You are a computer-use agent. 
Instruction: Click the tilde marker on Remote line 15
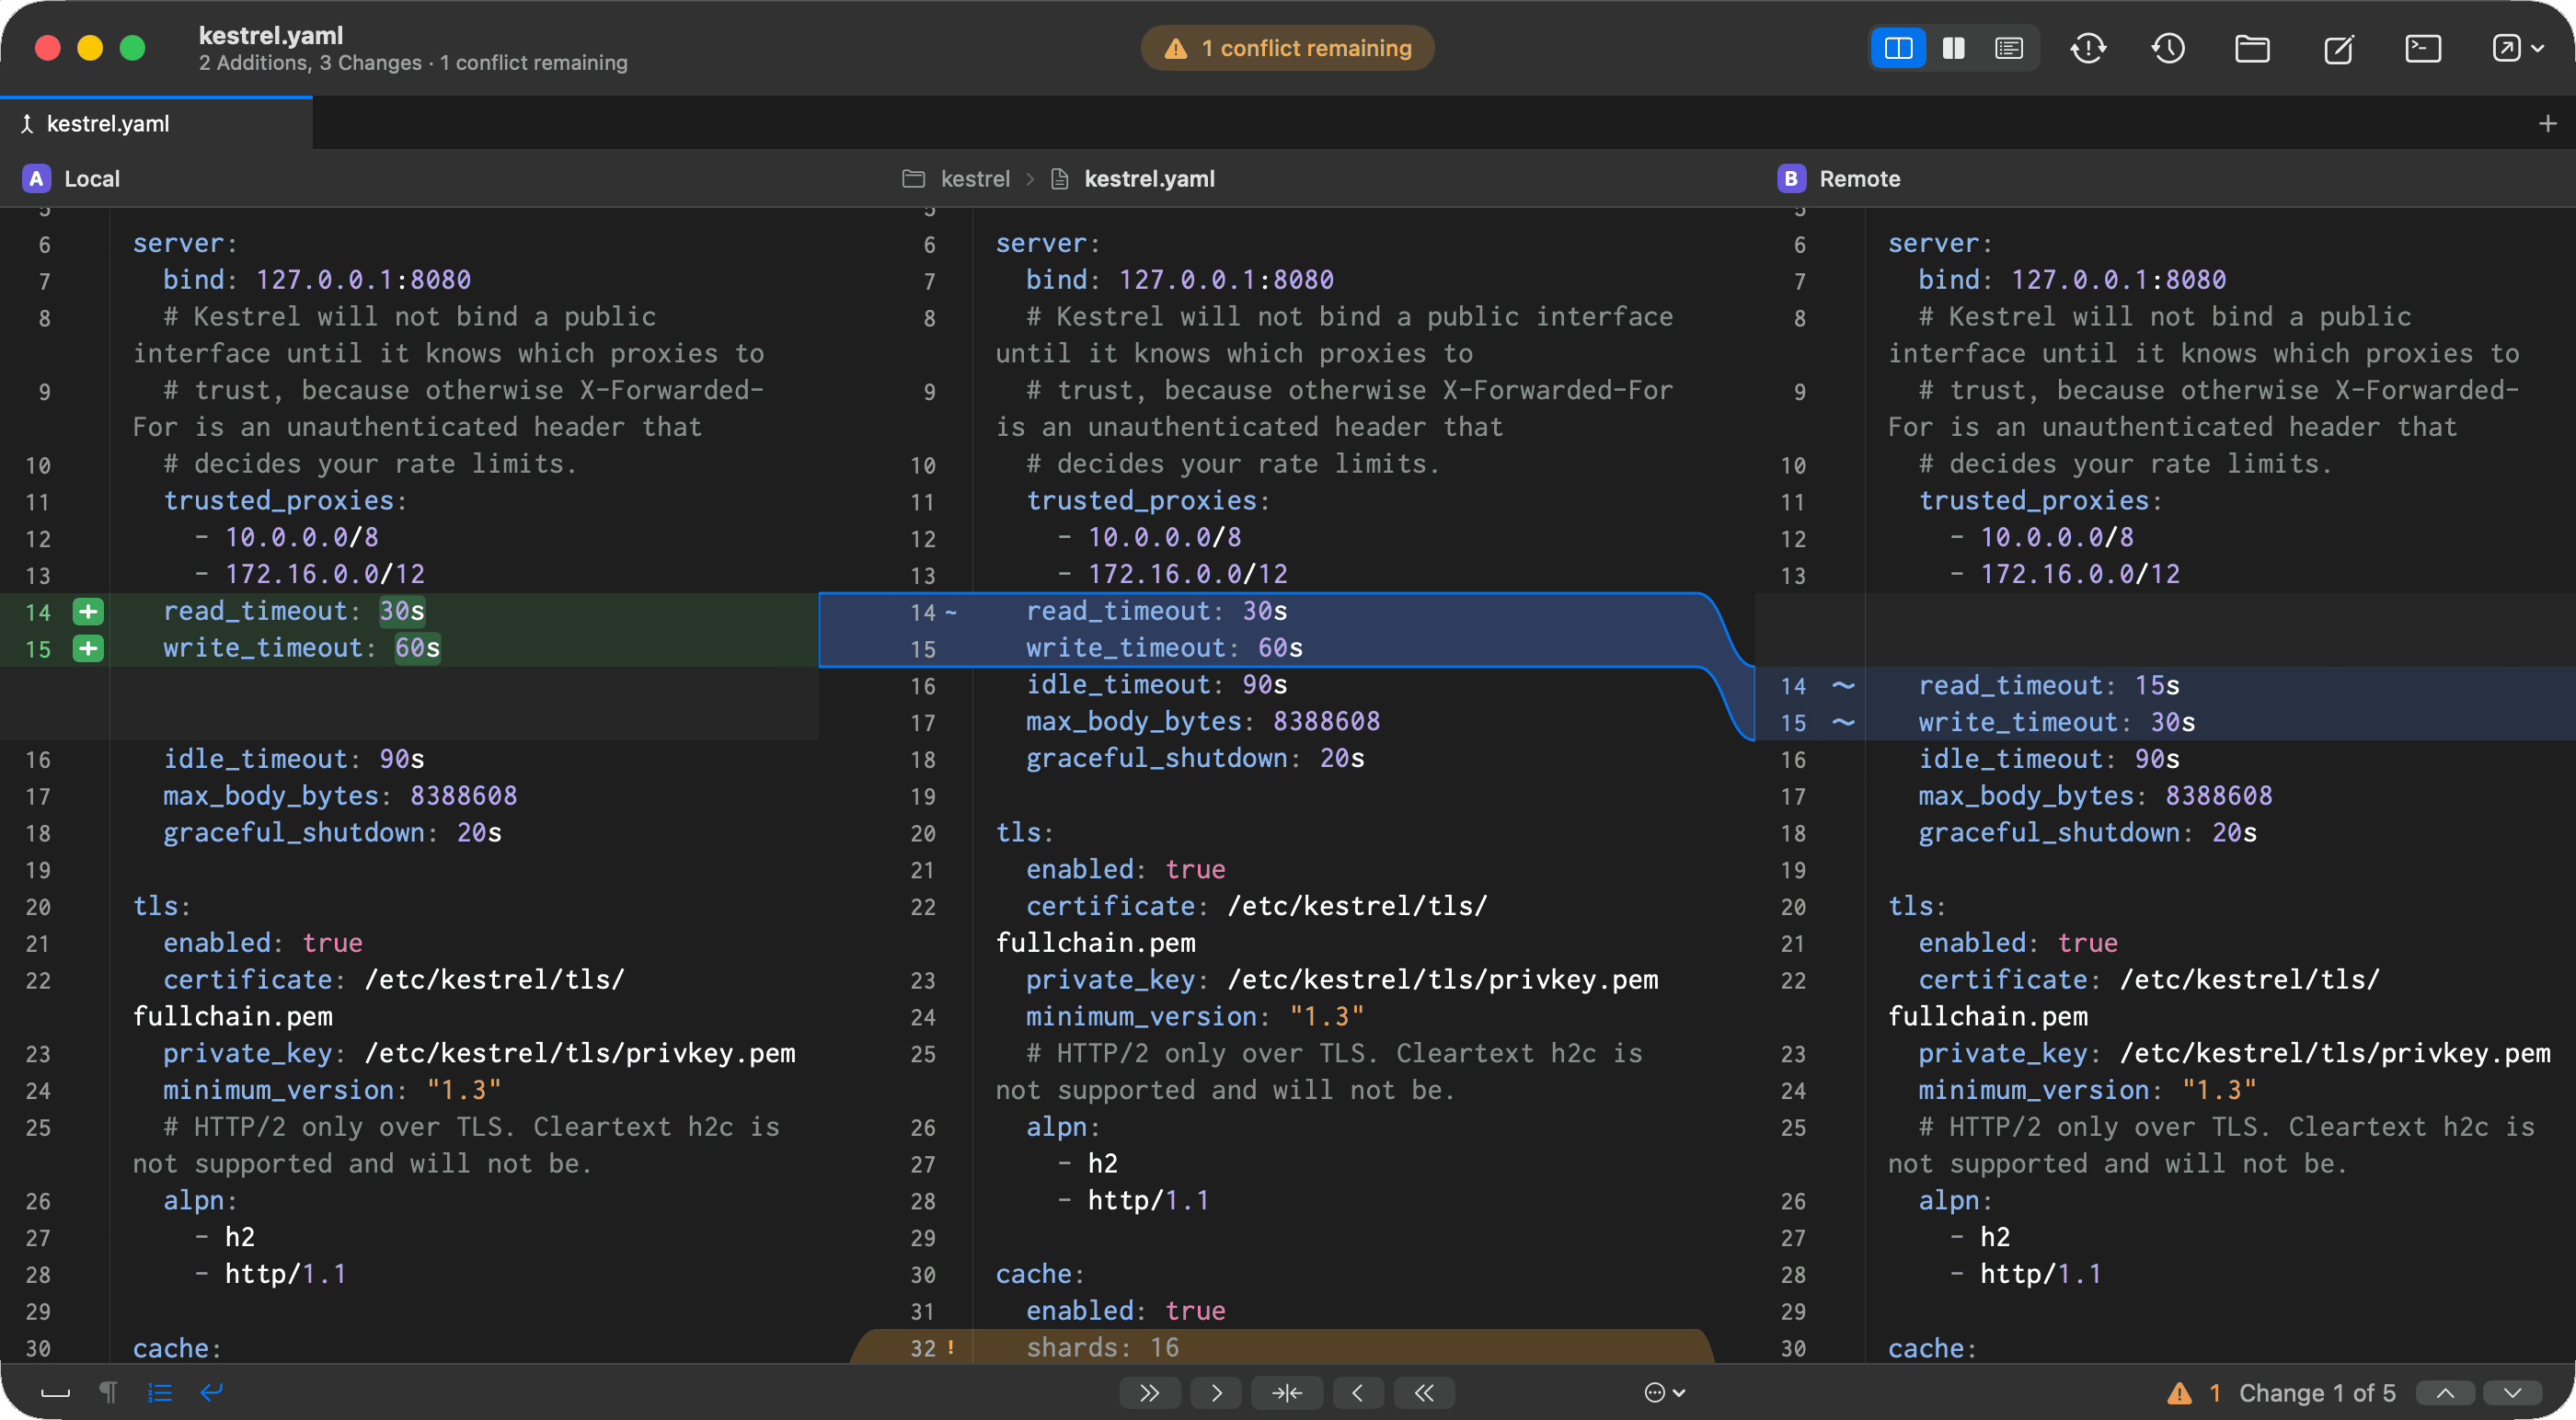point(1843,722)
